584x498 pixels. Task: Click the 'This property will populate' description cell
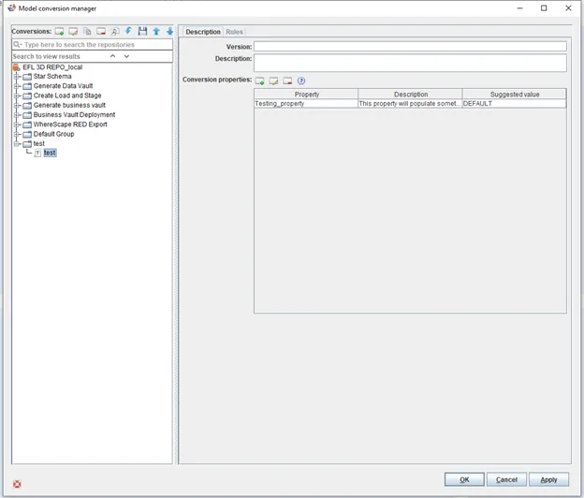point(410,104)
